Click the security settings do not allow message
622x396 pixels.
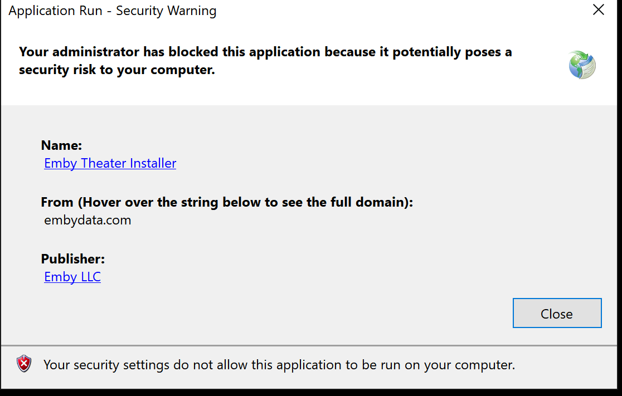pyautogui.click(x=279, y=365)
